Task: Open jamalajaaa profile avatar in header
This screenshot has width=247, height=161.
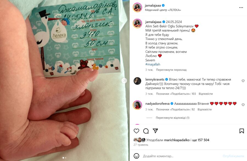Action: (x=137, y=7)
